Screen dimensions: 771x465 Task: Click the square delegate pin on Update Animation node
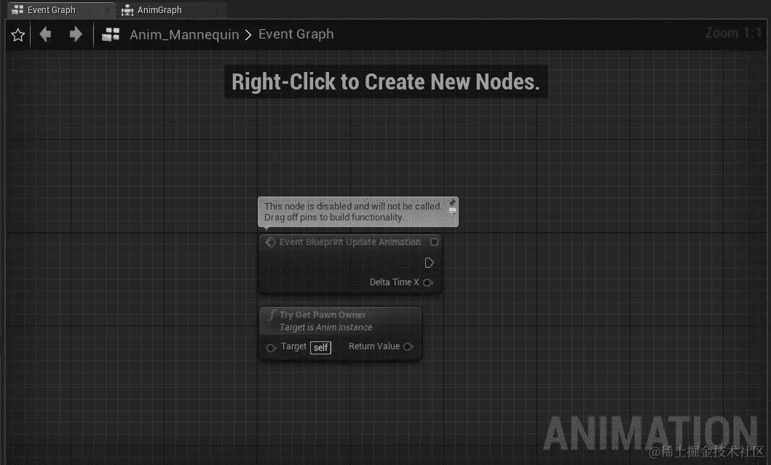[x=434, y=242]
